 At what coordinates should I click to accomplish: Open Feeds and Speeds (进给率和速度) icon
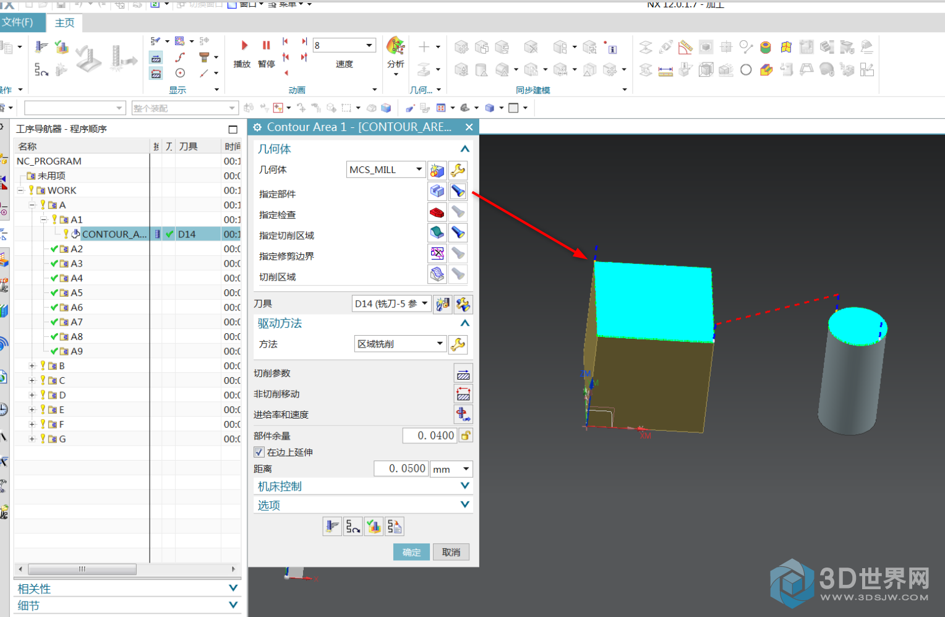point(463,414)
